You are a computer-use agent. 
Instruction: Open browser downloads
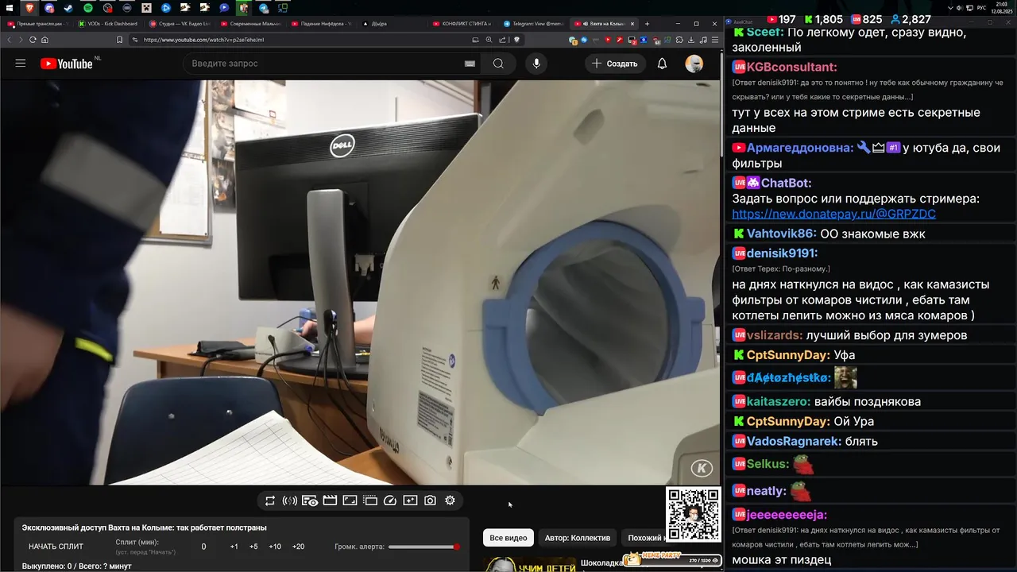click(x=691, y=40)
